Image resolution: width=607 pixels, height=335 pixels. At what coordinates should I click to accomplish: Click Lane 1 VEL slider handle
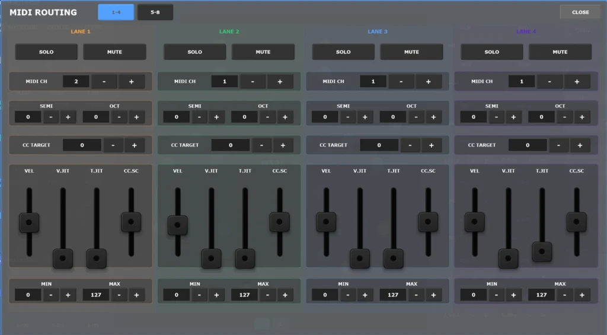click(x=29, y=223)
